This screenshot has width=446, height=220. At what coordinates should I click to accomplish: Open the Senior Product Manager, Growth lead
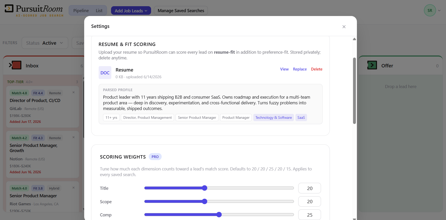pyautogui.click(x=34, y=148)
